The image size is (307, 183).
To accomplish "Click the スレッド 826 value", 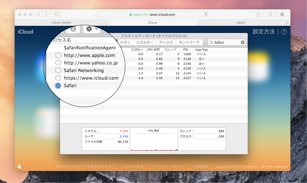I will [221, 131].
